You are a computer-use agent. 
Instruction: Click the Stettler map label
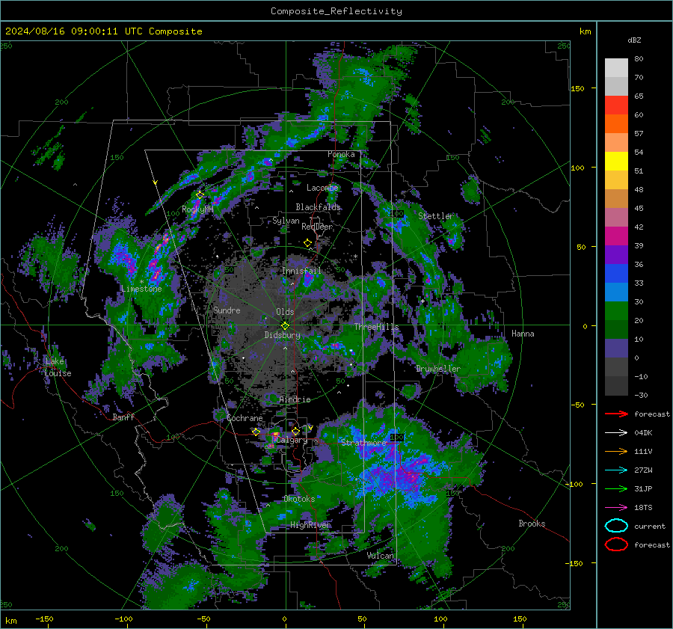436,216
